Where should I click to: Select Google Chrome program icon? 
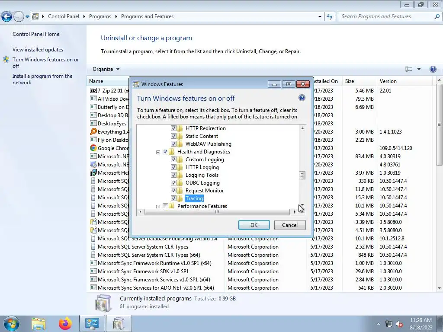[93, 148]
